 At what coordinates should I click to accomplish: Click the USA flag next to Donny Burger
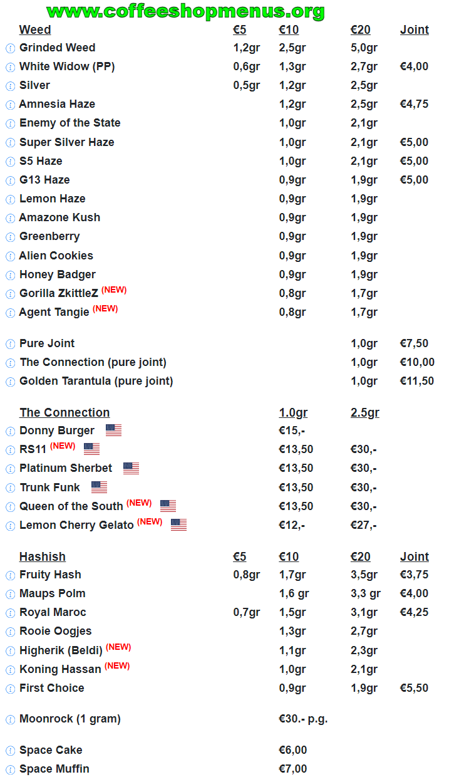tap(113, 430)
